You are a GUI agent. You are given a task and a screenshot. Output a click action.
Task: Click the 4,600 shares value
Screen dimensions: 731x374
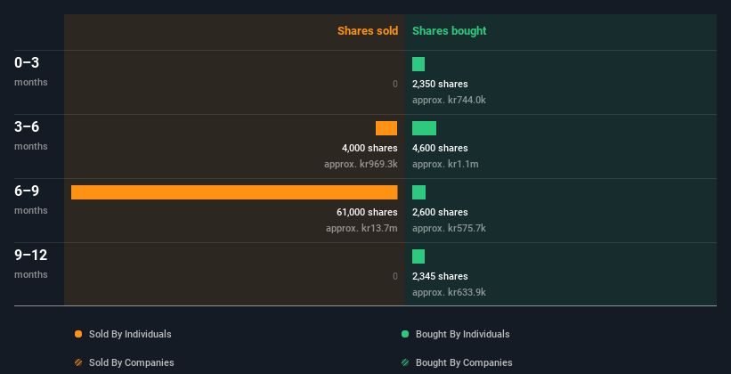tap(440, 148)
